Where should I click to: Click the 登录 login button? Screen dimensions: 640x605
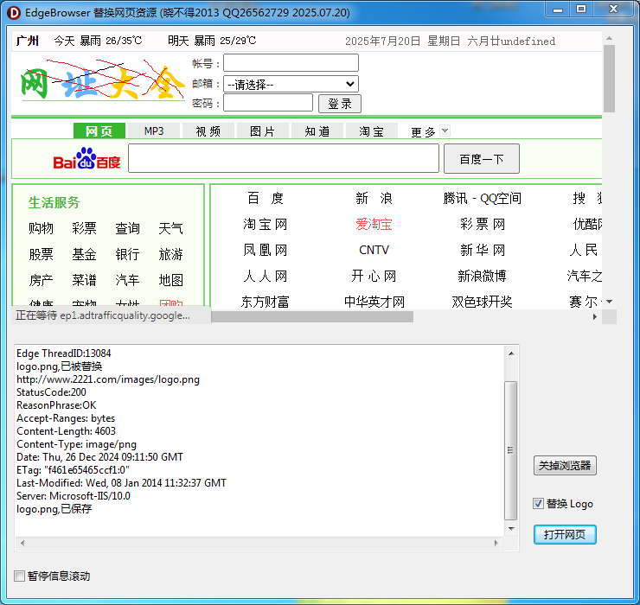pos(340,104)
